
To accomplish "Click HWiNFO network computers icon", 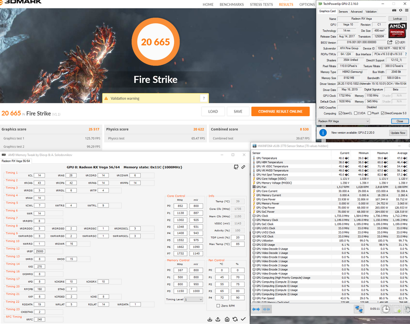I will 359,310.
